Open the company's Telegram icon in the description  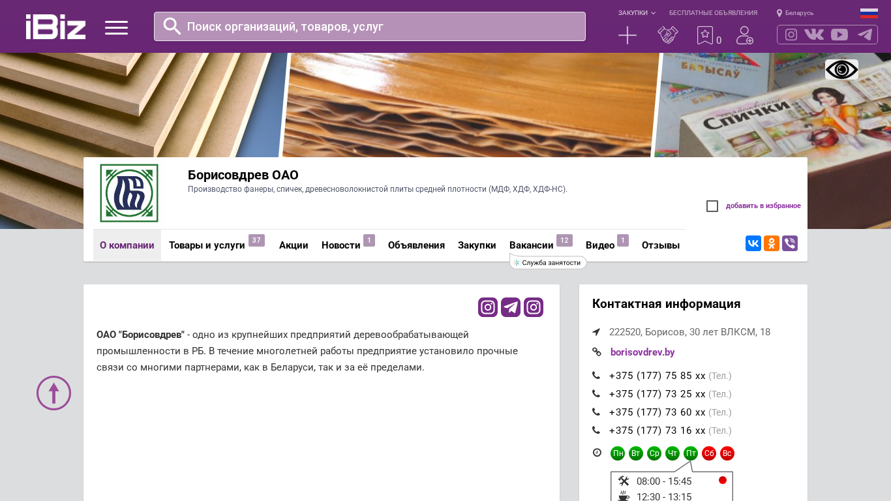point(511,307)
